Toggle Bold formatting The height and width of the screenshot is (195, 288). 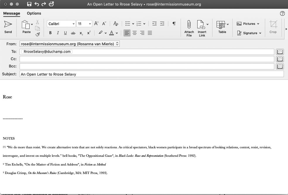coord(50,33)
